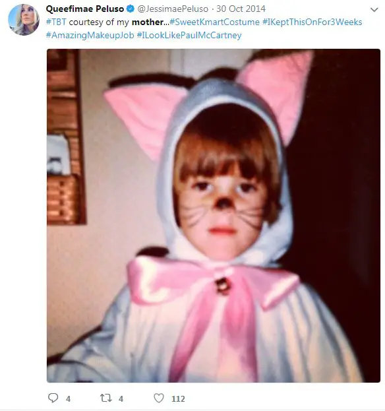This screenshot has width=385, height=411.
Task: Enlarge the attached cat costume photo
Action: pos(214,216)
